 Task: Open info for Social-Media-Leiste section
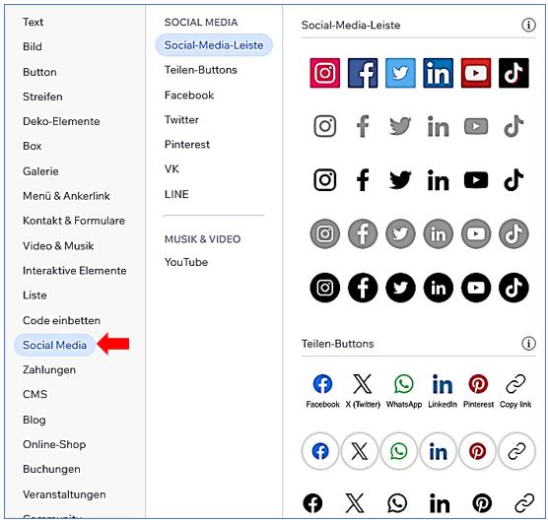point(528,25)
